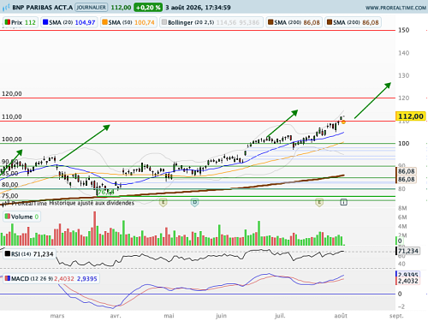Click the blue SMA (20) color swatch
The height and width of the screenshot is (321, 428).
click(x=45, y=22)
